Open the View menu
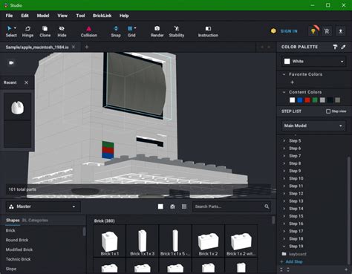352x274 pixels. click(x=62, y=16)
